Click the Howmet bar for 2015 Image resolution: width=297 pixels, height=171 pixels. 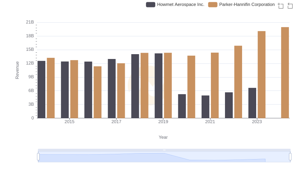(65, 90)
